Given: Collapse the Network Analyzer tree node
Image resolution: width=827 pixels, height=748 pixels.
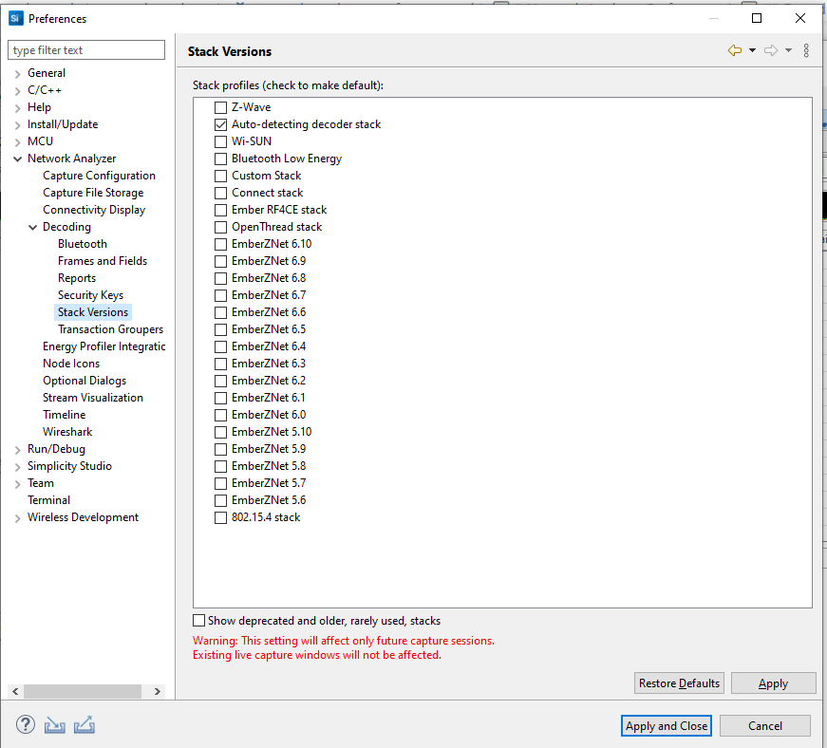Looking at the screenshot, I should 17,159.
